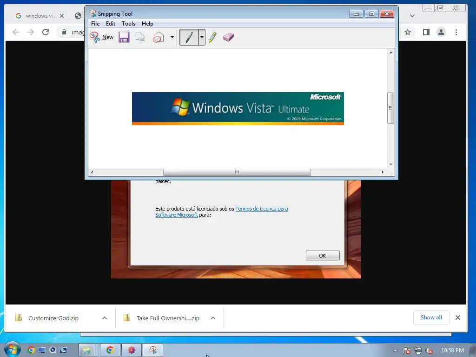
Task: Open the Windows Start menu
Action: point(12,350)
